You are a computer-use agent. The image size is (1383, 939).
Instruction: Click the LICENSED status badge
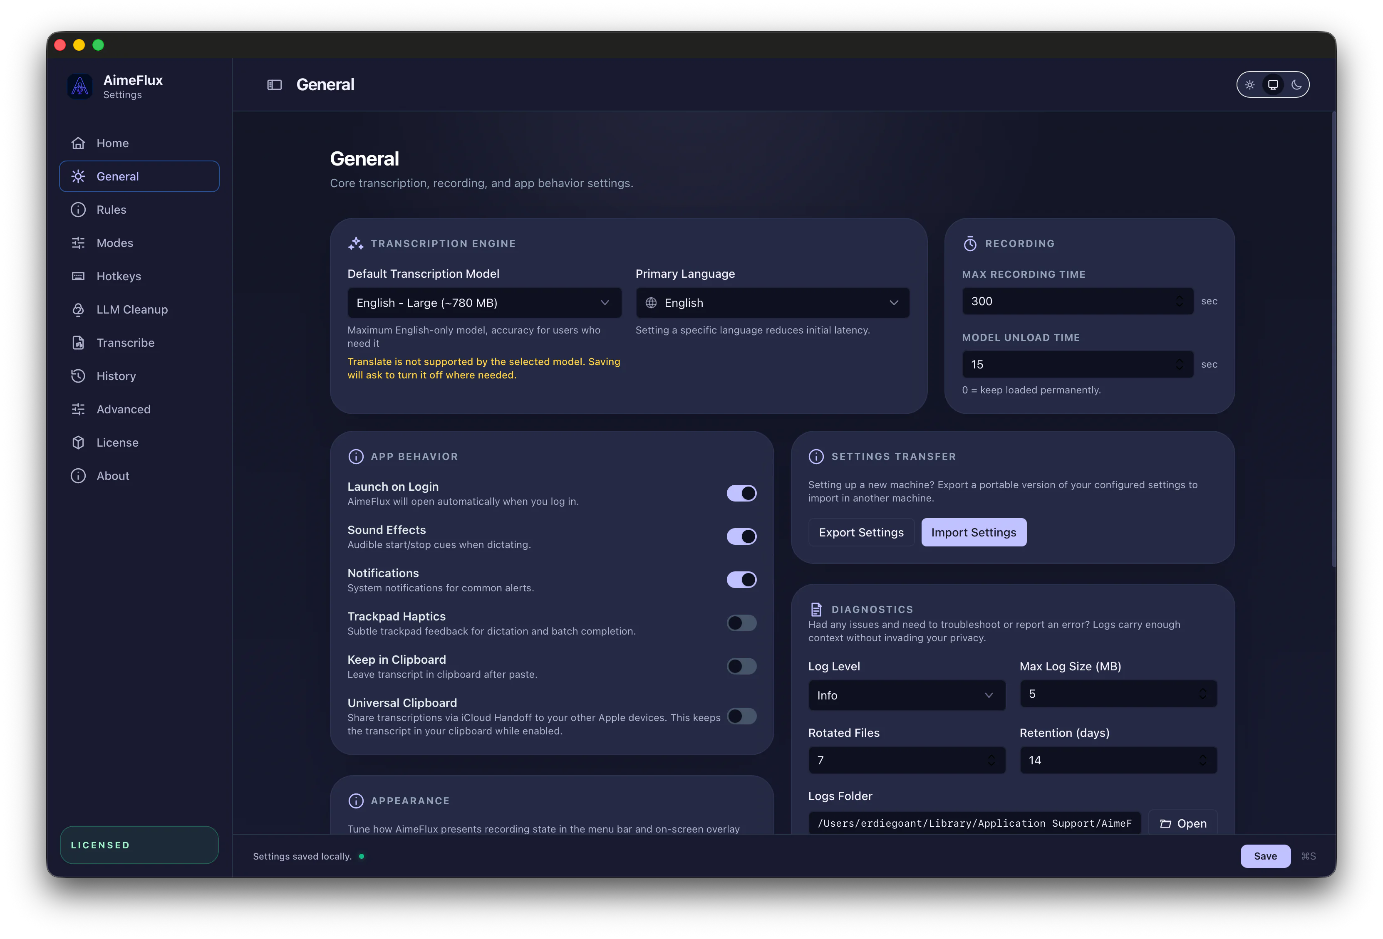(x=139, y=845)
